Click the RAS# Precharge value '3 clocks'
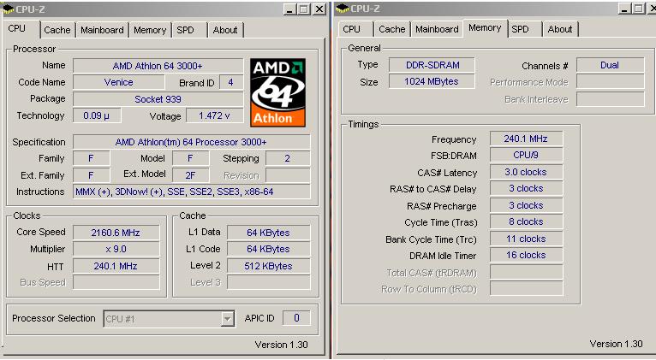 click(526, 205)
